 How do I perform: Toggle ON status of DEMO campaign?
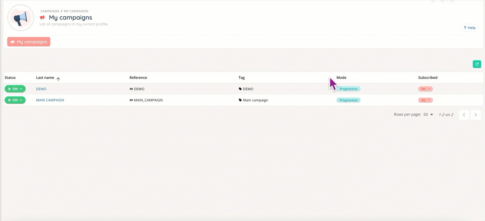coord(15,89)
